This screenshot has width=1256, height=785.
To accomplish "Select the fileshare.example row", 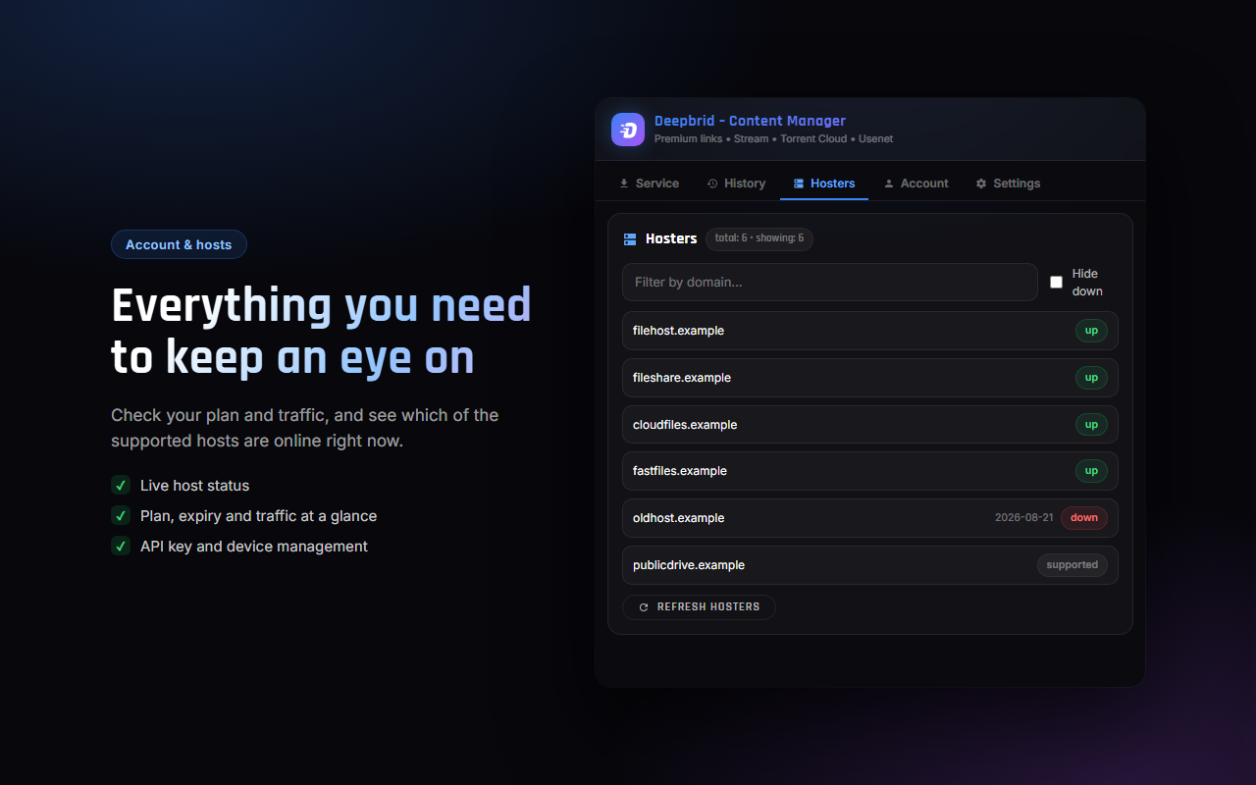I will coord(870,378).
